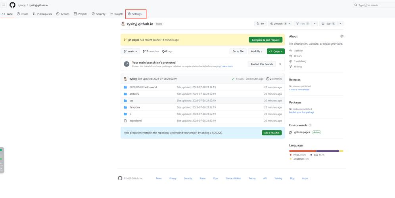Star the repository
Screen dimensions: 395x198
[x=328, y=24]
